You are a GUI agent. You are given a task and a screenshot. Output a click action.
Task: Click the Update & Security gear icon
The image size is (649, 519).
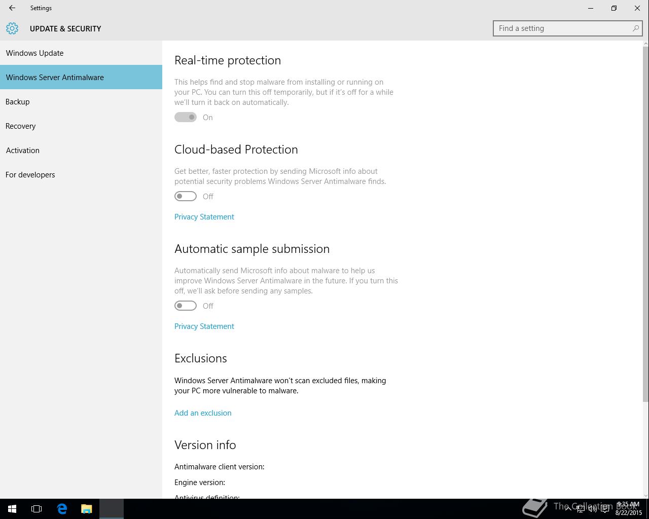pyautogui.click(x=12, y=28)
